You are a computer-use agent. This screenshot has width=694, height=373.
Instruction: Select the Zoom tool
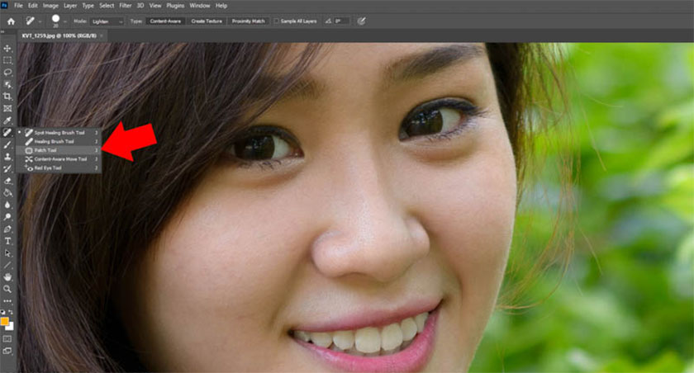(x=7, y=289)
